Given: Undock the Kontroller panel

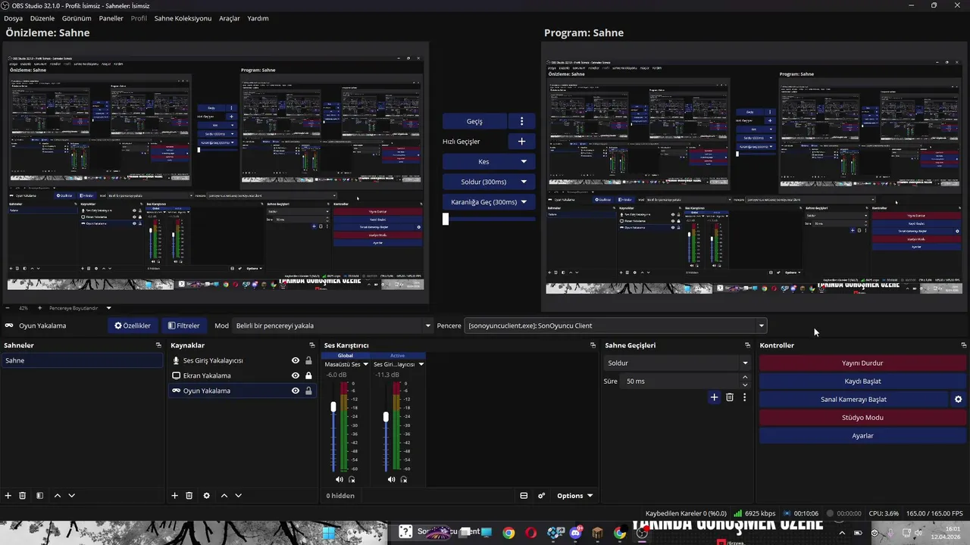Looking at the screenshot, I should 963,345.
